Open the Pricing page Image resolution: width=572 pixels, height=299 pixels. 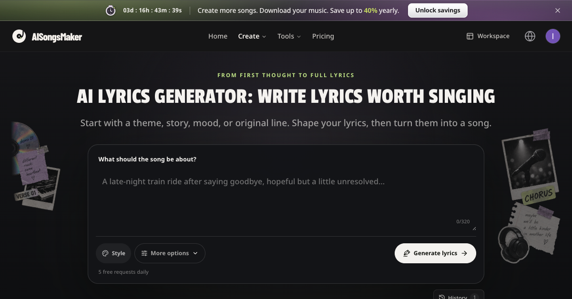tap(323, 36)
